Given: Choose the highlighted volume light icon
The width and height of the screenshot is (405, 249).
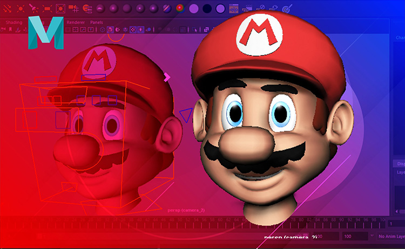Looking at the screenshot, I should tap(60, 9).
